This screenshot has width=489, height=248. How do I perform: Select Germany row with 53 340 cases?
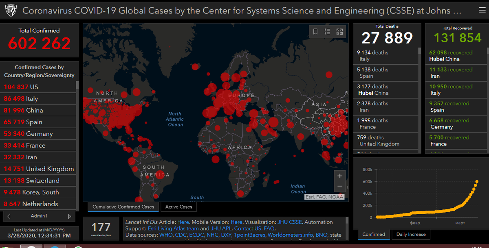38,134
